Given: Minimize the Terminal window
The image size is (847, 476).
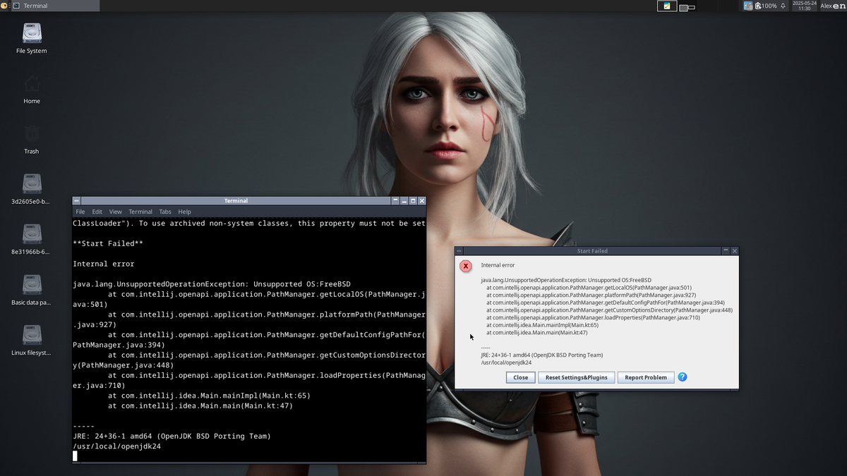Looking at the screenshot, I should 404,201.
